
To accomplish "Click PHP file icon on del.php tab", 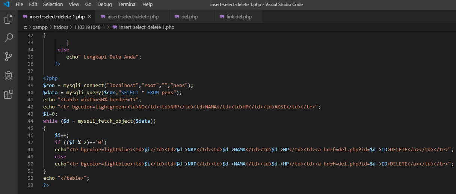I will [x=177, y=17].
